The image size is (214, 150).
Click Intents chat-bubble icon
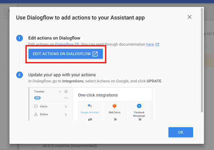pos(36,106)
